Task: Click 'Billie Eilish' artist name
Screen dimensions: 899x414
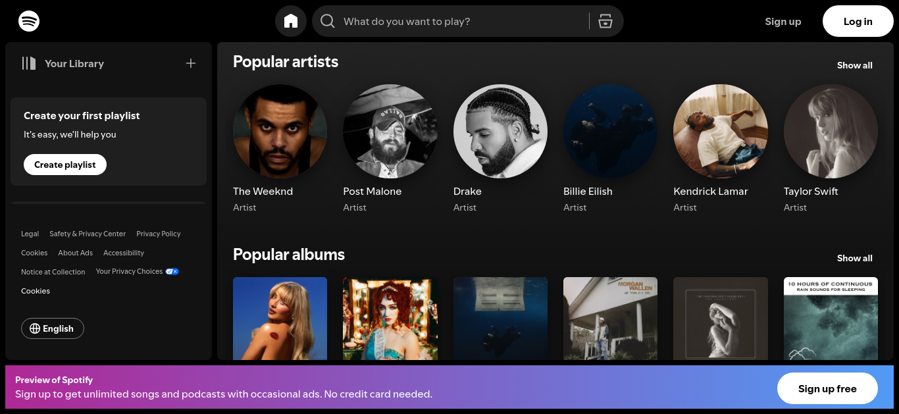Action: pyautogui.click(x=588, y=192)
